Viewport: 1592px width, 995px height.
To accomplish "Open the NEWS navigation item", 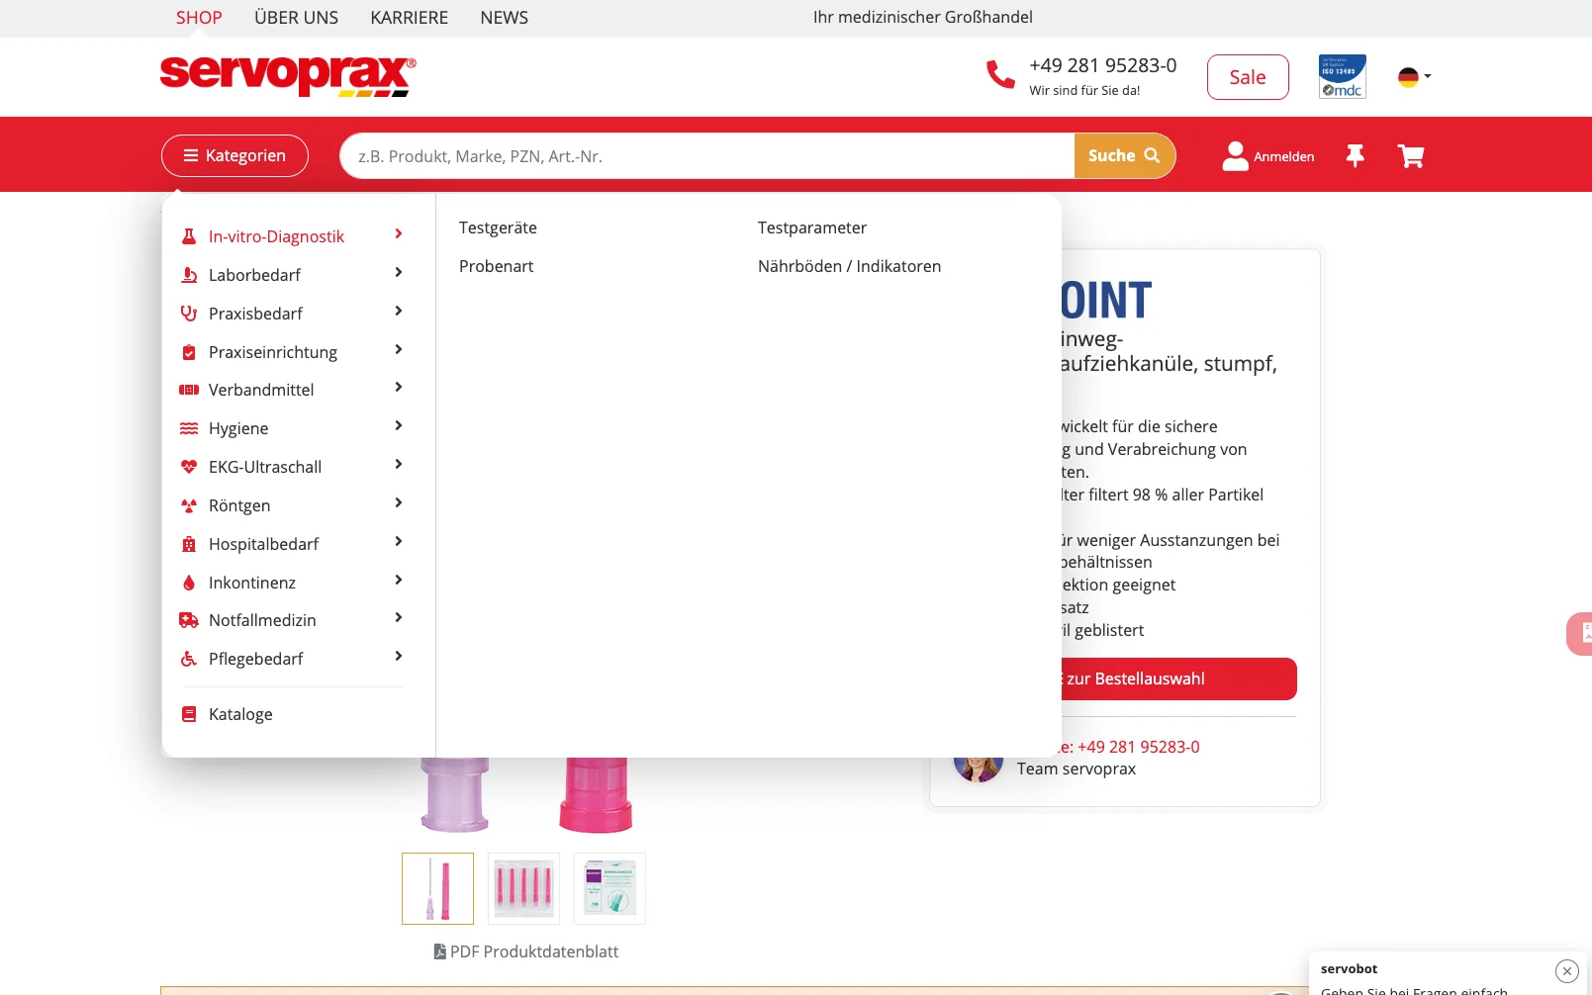I will pos(504,18).
